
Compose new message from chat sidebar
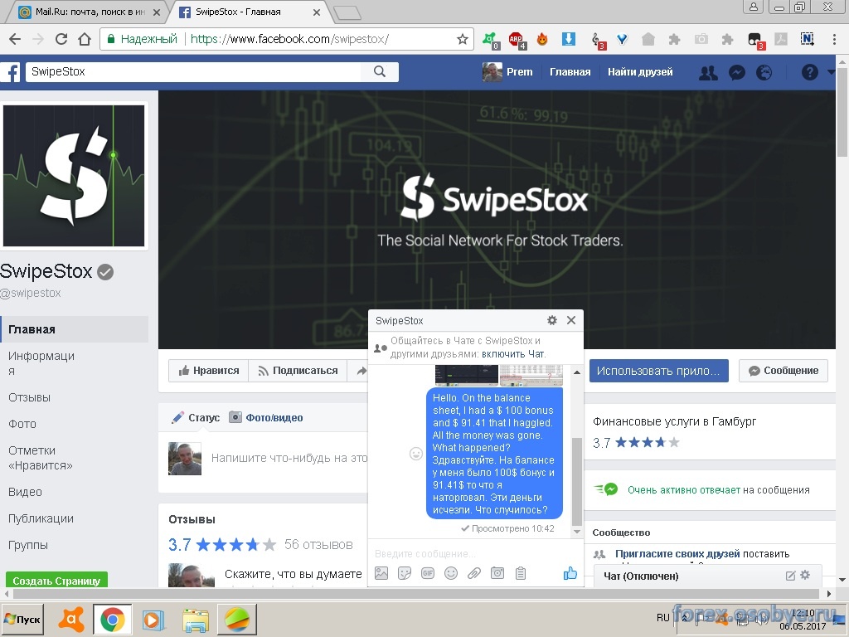tap(790, 576)
